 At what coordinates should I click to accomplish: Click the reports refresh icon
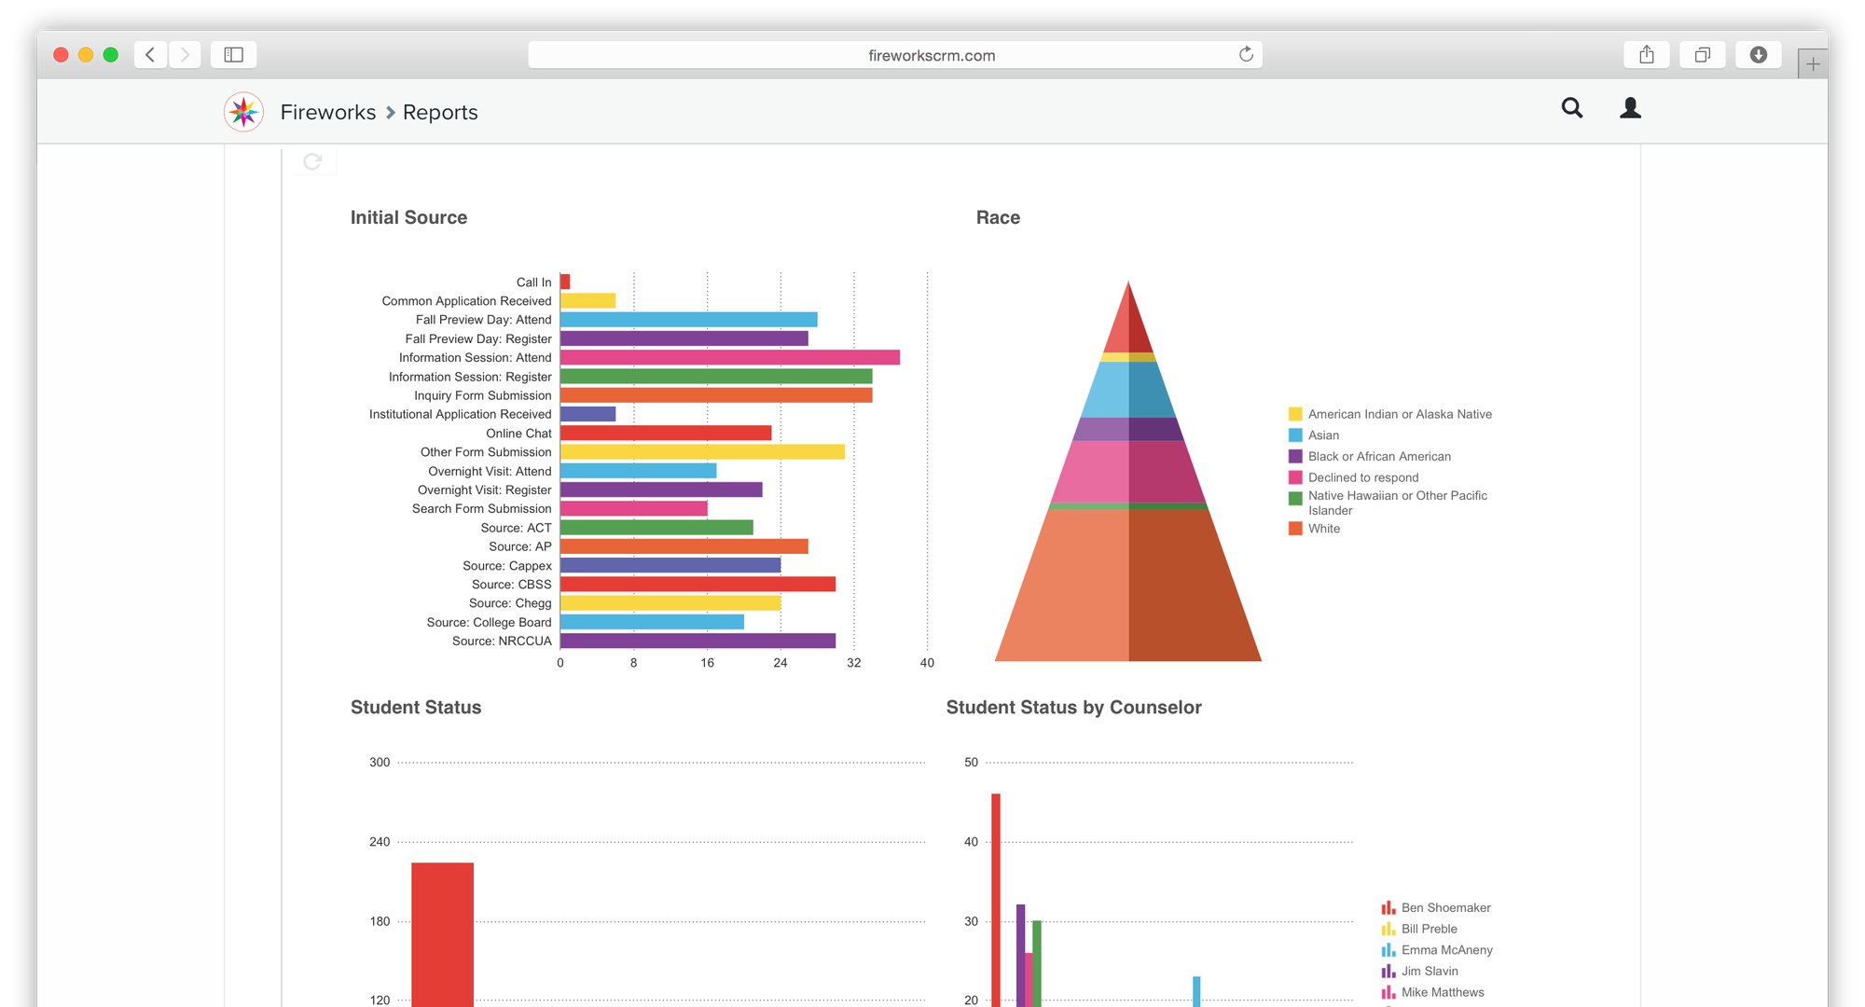tap(313, 161)
